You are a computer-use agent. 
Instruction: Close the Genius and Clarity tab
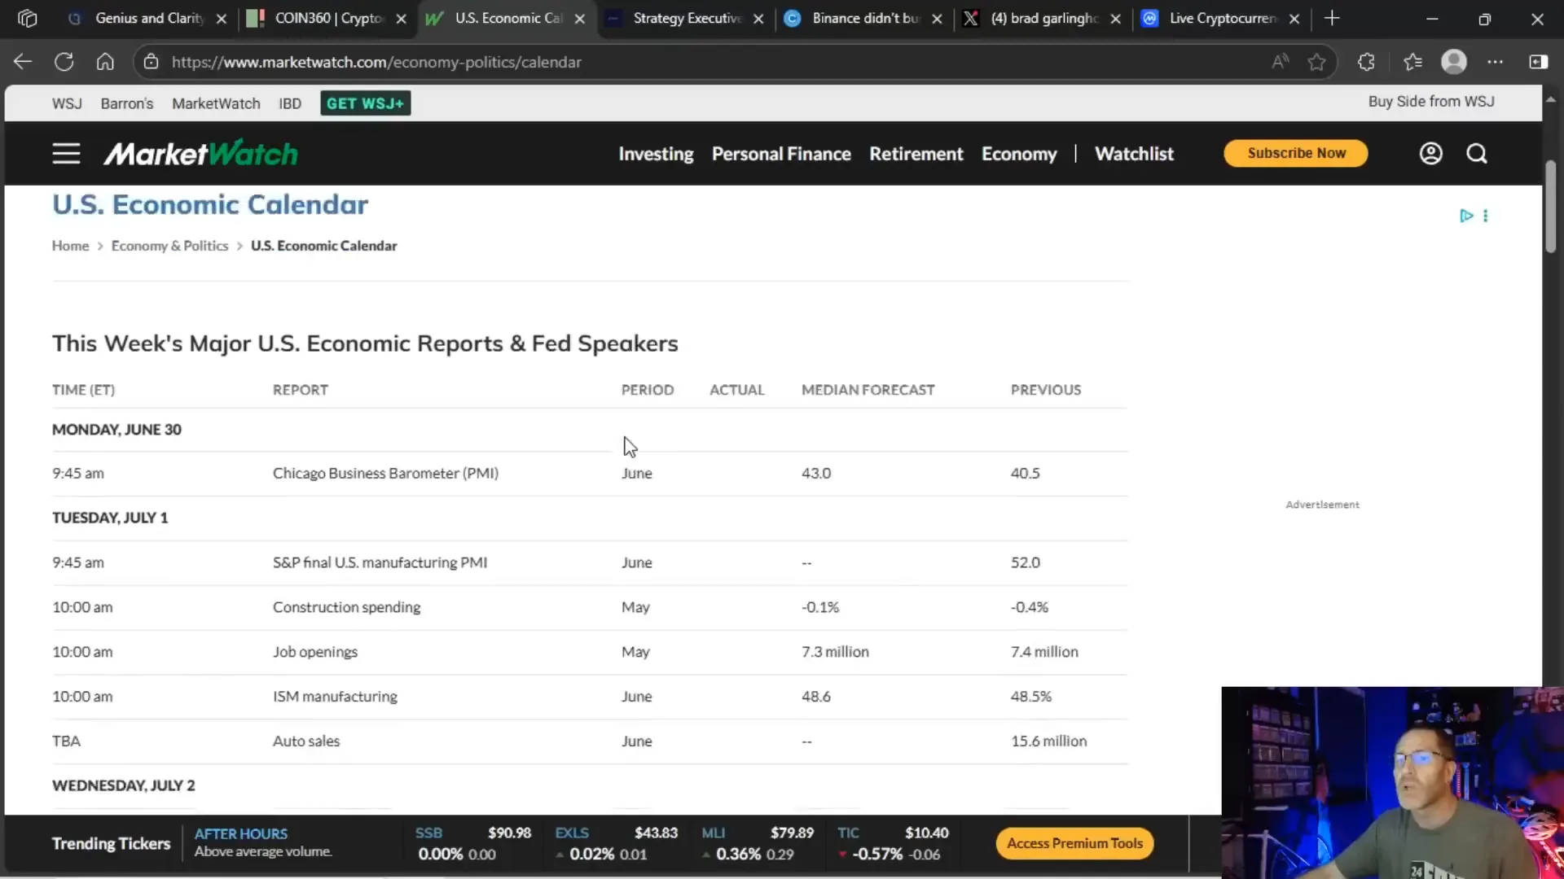click(x=221, y=19)
